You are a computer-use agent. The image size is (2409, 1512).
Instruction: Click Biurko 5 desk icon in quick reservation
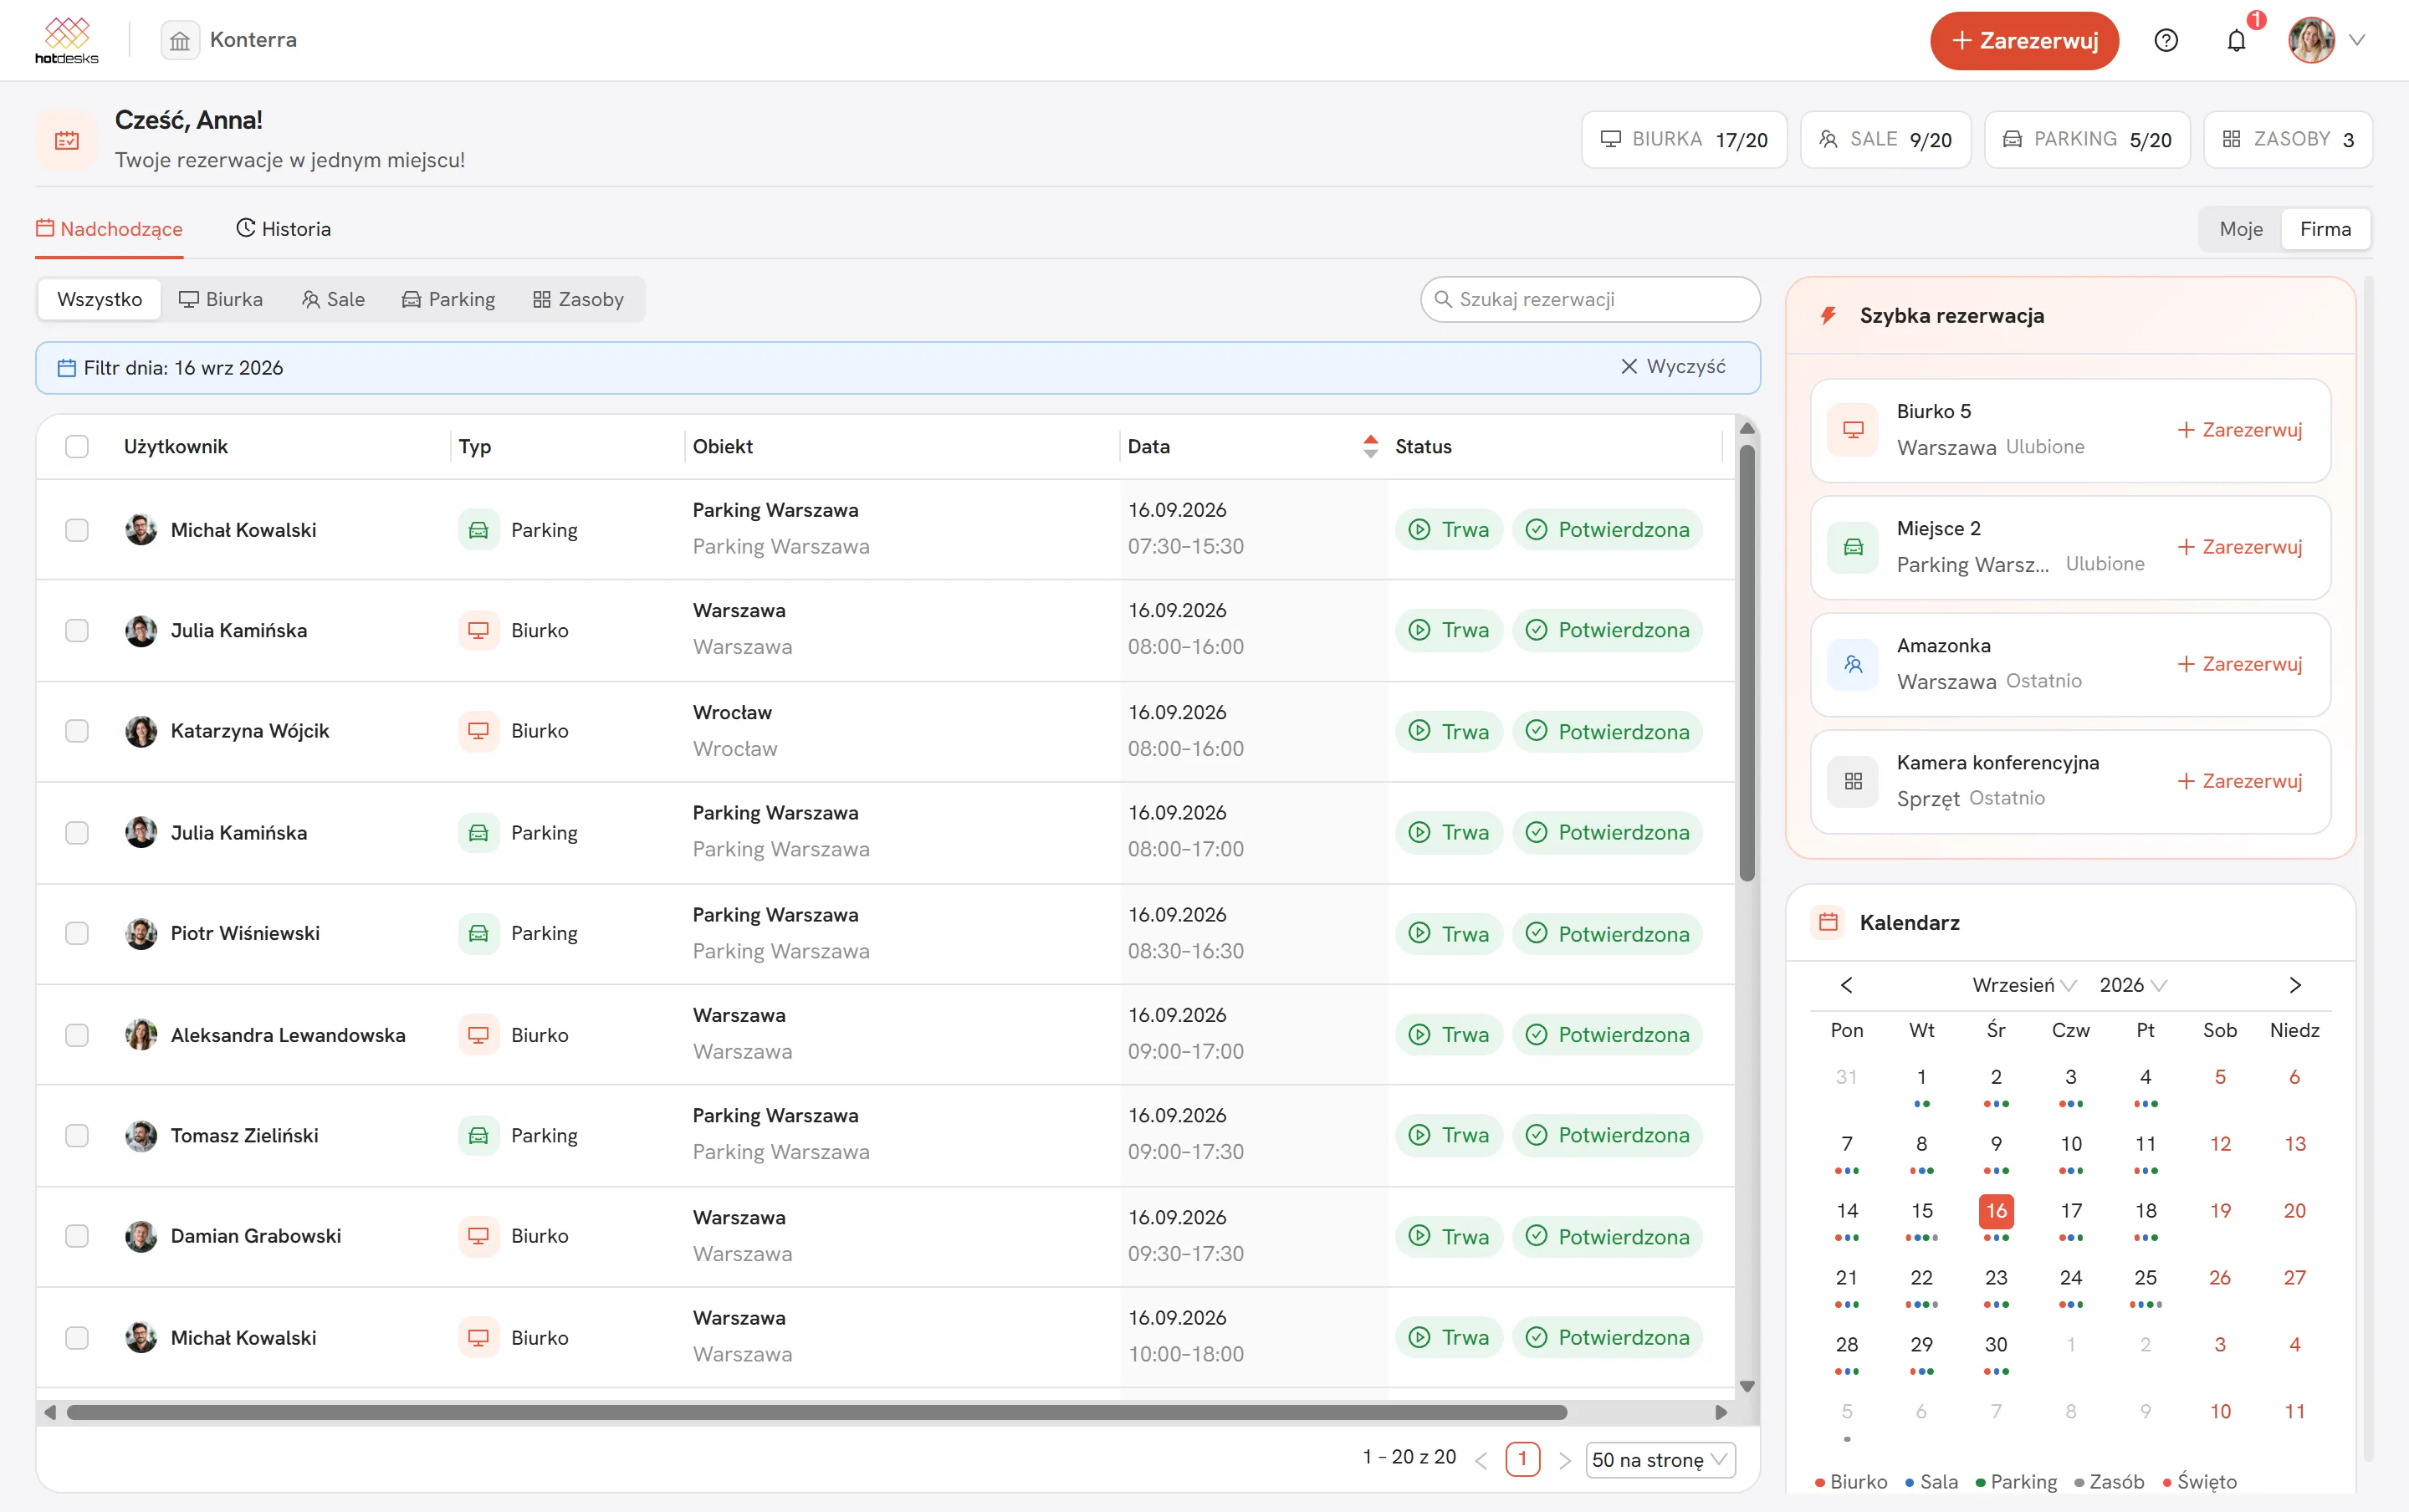coord(1853,429)
